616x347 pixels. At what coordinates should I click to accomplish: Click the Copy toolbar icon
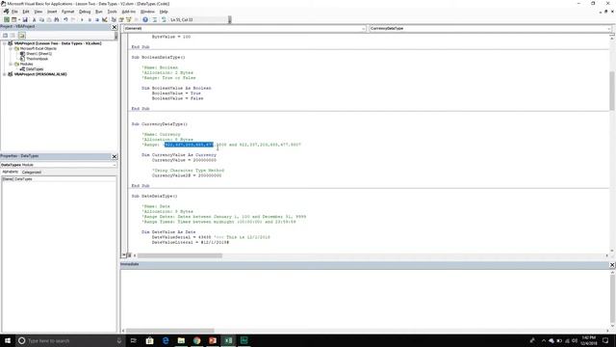click(x=41, y=19)
